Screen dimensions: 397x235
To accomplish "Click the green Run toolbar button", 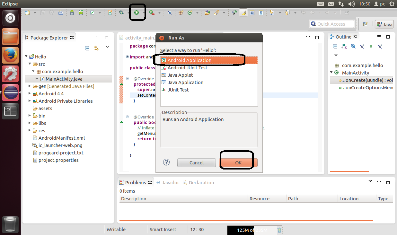I will point(137,13).
